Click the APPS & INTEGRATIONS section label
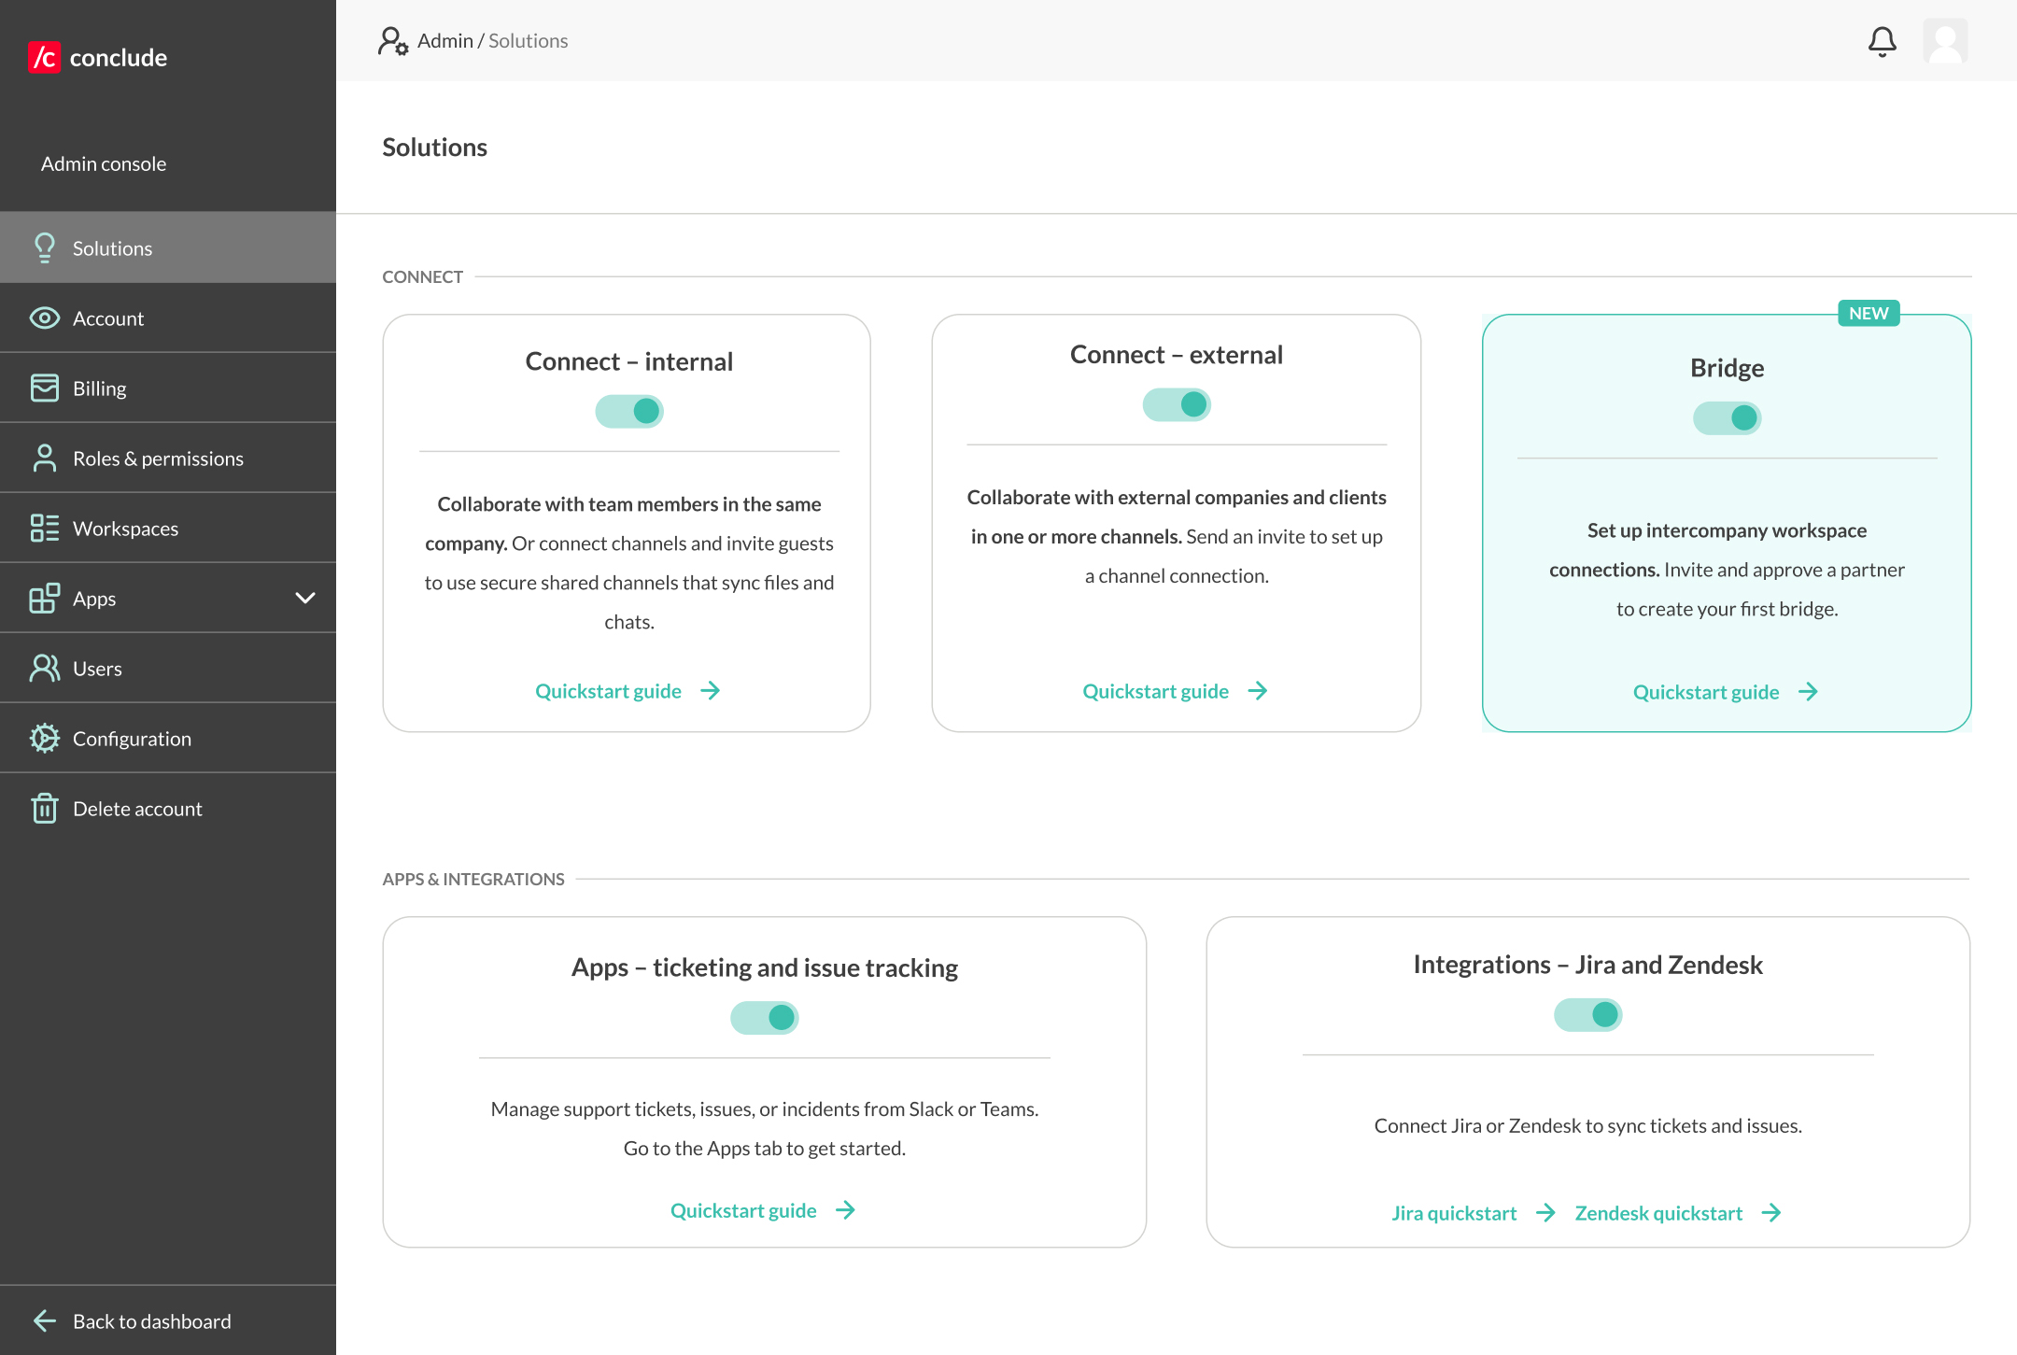The width and height of the screenshot is (2017, 1355). tap(473, 879)
